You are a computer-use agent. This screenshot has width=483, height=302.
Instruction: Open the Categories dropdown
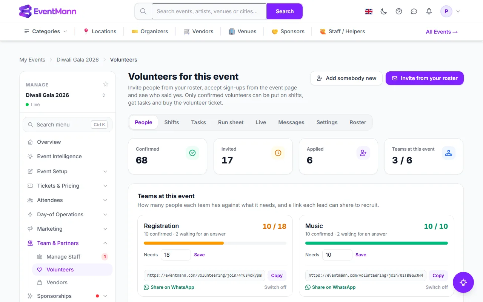tap(46, 31)
